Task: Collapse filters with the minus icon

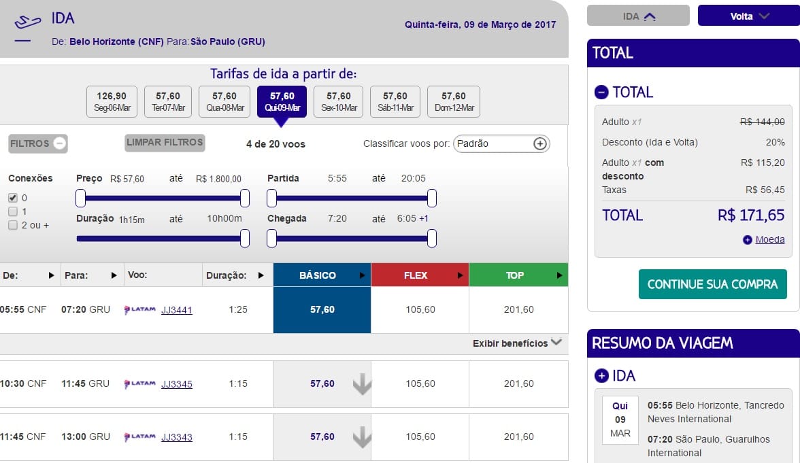Action: (59, 143)
